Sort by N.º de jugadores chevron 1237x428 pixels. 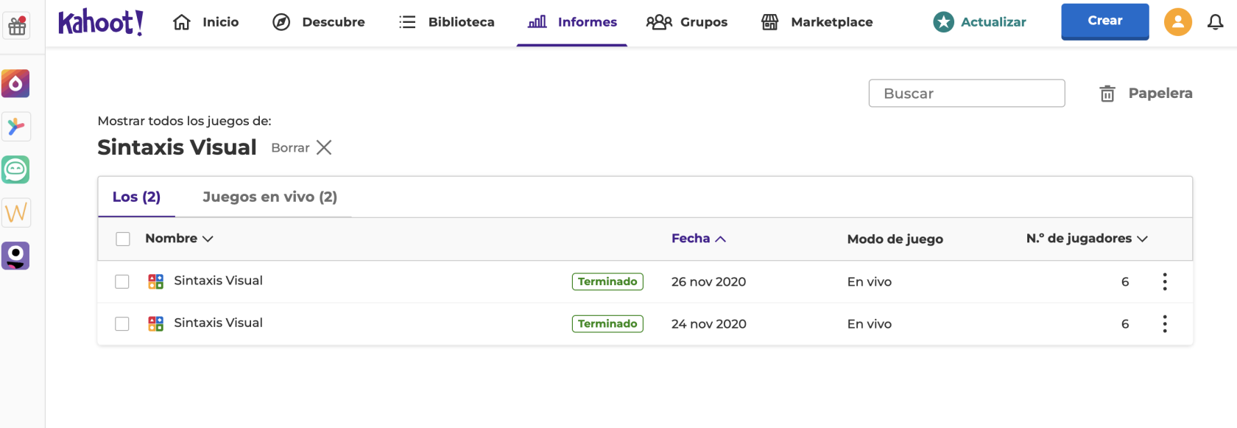(x=1143, y=239)
